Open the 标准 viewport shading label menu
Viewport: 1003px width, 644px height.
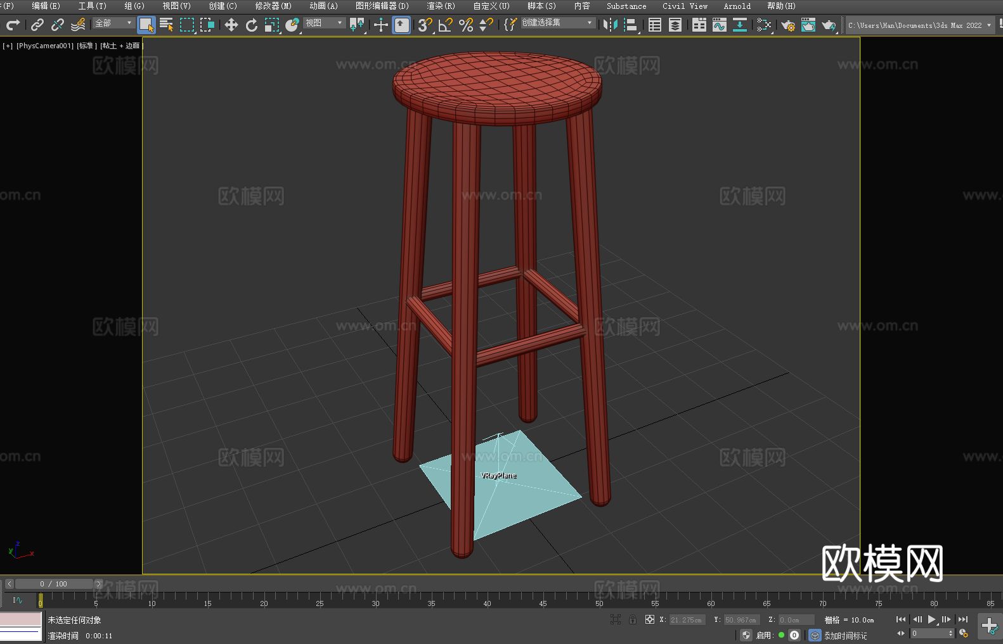click(x=87, y=46)
